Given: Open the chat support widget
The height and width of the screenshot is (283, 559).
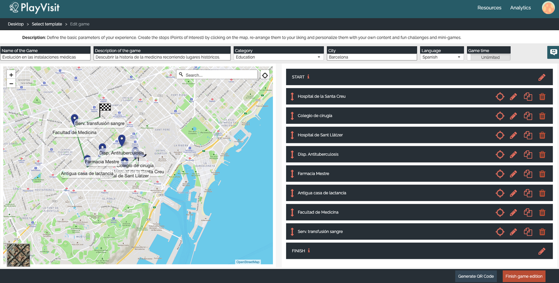Looking at the screenshot, I should 553,53.
